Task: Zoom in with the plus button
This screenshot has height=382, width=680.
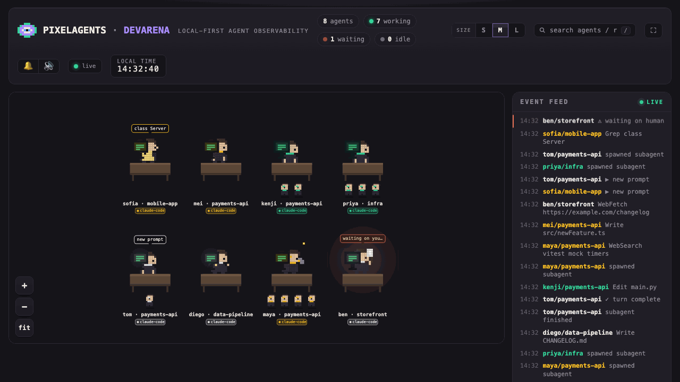Action: tap(24, 285)
